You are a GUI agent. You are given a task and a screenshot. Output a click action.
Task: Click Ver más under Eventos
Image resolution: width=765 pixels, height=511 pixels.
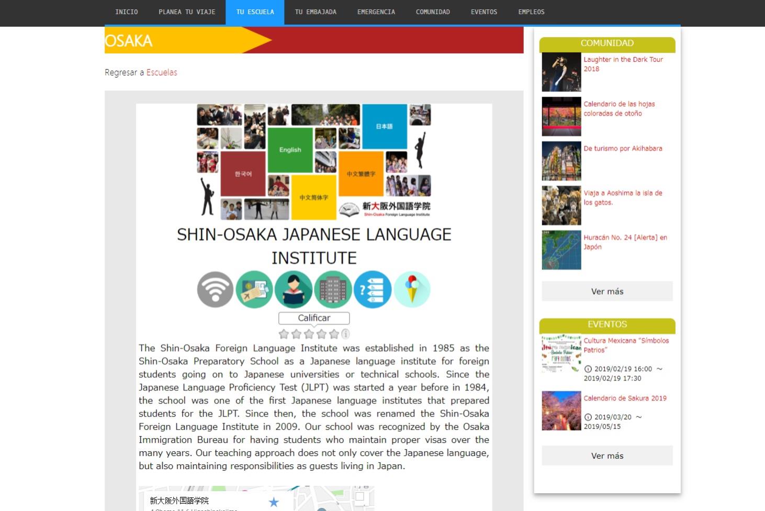pos(607,456)
